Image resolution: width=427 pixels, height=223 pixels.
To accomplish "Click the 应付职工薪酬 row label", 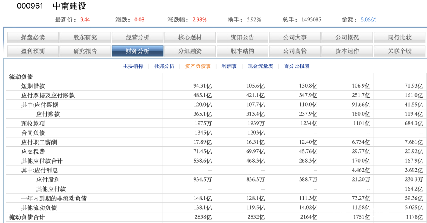I will [x=39, y=142].
